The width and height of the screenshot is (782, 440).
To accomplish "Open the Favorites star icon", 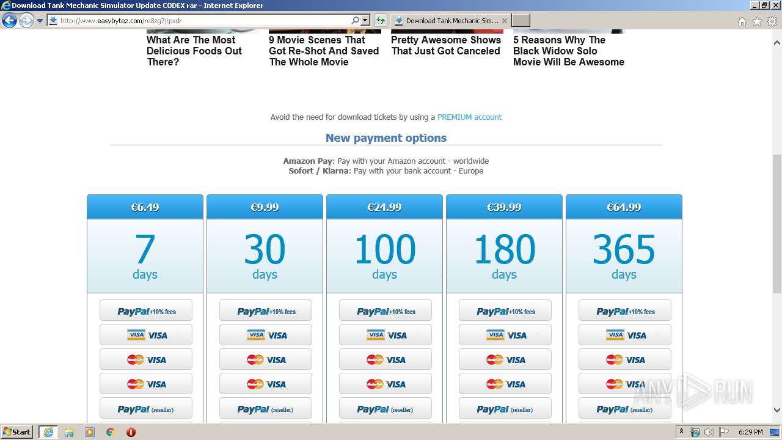I will (757, 21).
